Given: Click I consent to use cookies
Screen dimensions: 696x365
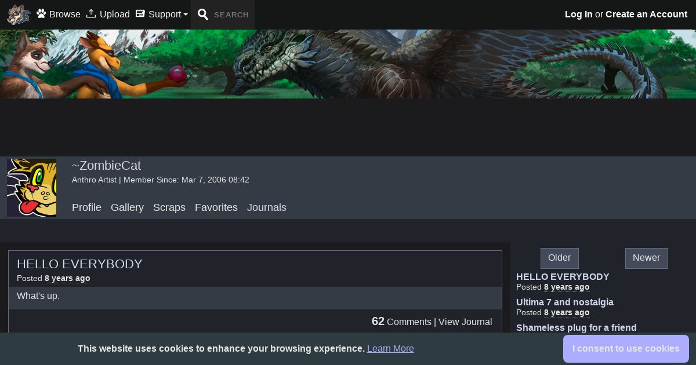Looking at the screenshot, I should (x=626, y=349).
